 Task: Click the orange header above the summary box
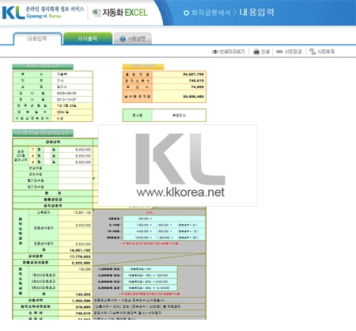tap(143, 67)
